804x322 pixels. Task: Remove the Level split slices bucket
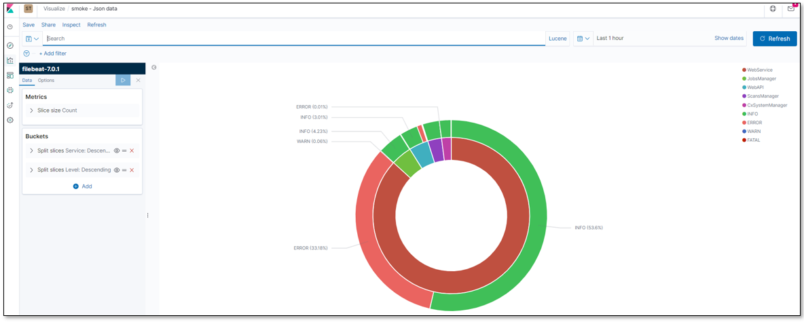point(132,170)
